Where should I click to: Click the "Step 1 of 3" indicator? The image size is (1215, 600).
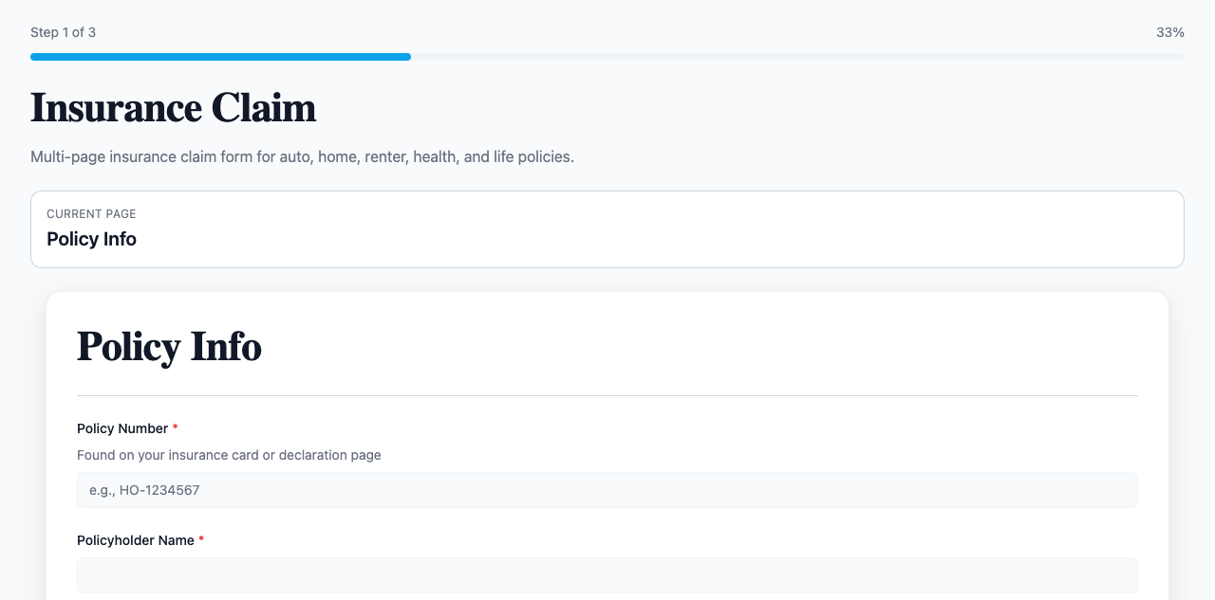pyautogui.click(x=63, y=32)
